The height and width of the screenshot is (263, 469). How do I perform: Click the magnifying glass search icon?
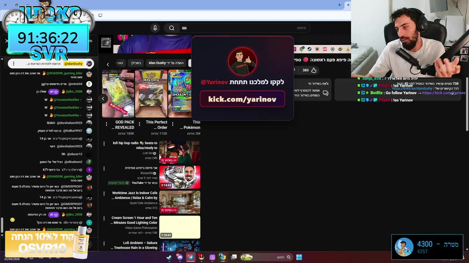pos(171,28)
